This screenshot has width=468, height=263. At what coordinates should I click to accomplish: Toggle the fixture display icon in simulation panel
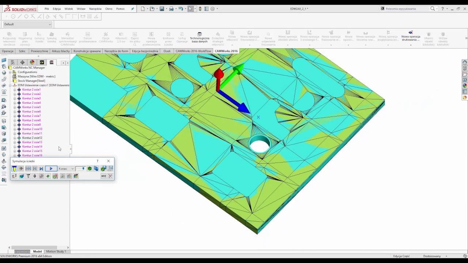point(41,176)
